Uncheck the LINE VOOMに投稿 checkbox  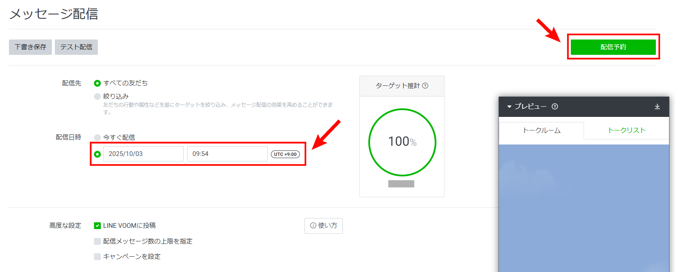point(97,226)
